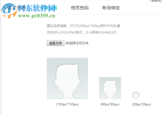Open the www.pc0359.cn watermark link
Screen dimensions: 162x114
[37, 16]
